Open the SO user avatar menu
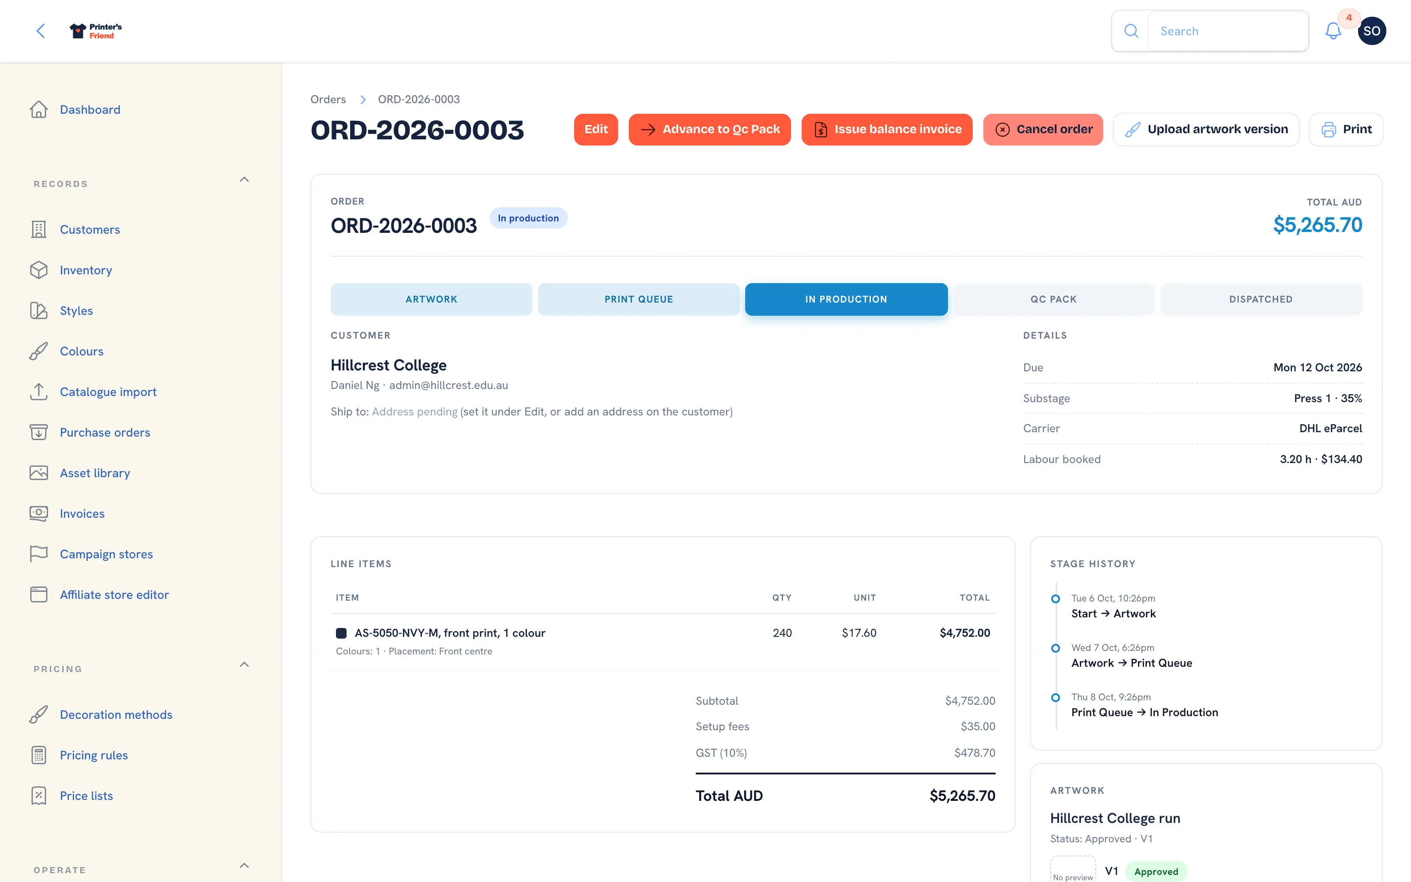Screen dimensions: 1411x882 click(x=1371, y=31)
